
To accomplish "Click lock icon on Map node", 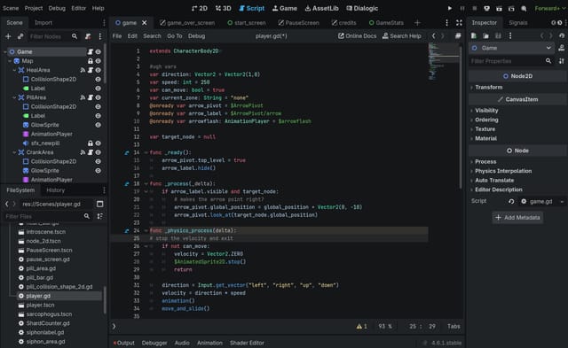I will [x=91, y=61].
